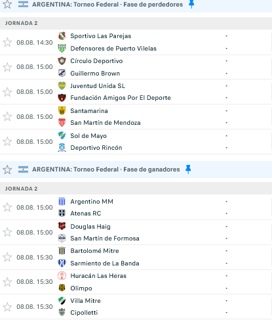Click the Argentina flag of Fase de ganadores
Image resolution: width=272 pixels, height=320 pixels.
23,170
